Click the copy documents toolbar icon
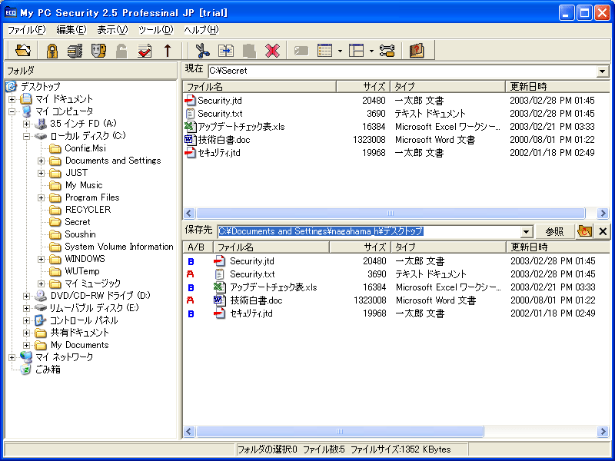The width and height of the screenshot is (615, 461). 226,51
